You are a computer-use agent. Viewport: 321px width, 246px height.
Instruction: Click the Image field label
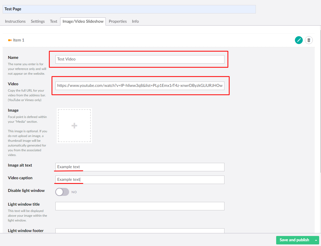tap(13, 110)
